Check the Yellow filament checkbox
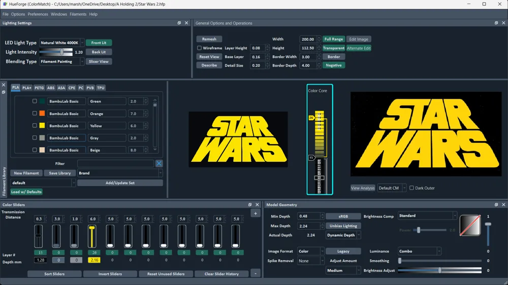 (x=35, y=126)
